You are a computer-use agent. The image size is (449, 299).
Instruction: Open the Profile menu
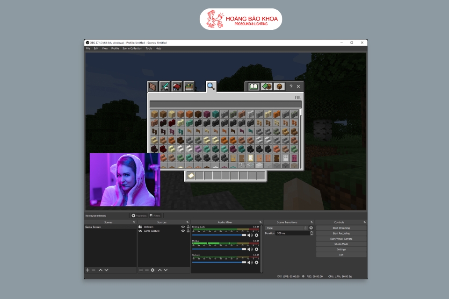pos(115,49)
